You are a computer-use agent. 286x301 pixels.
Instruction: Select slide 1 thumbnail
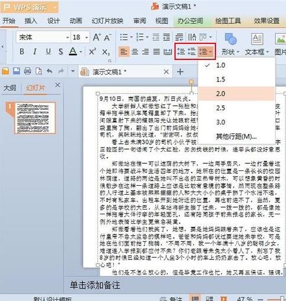click(35, 118)
